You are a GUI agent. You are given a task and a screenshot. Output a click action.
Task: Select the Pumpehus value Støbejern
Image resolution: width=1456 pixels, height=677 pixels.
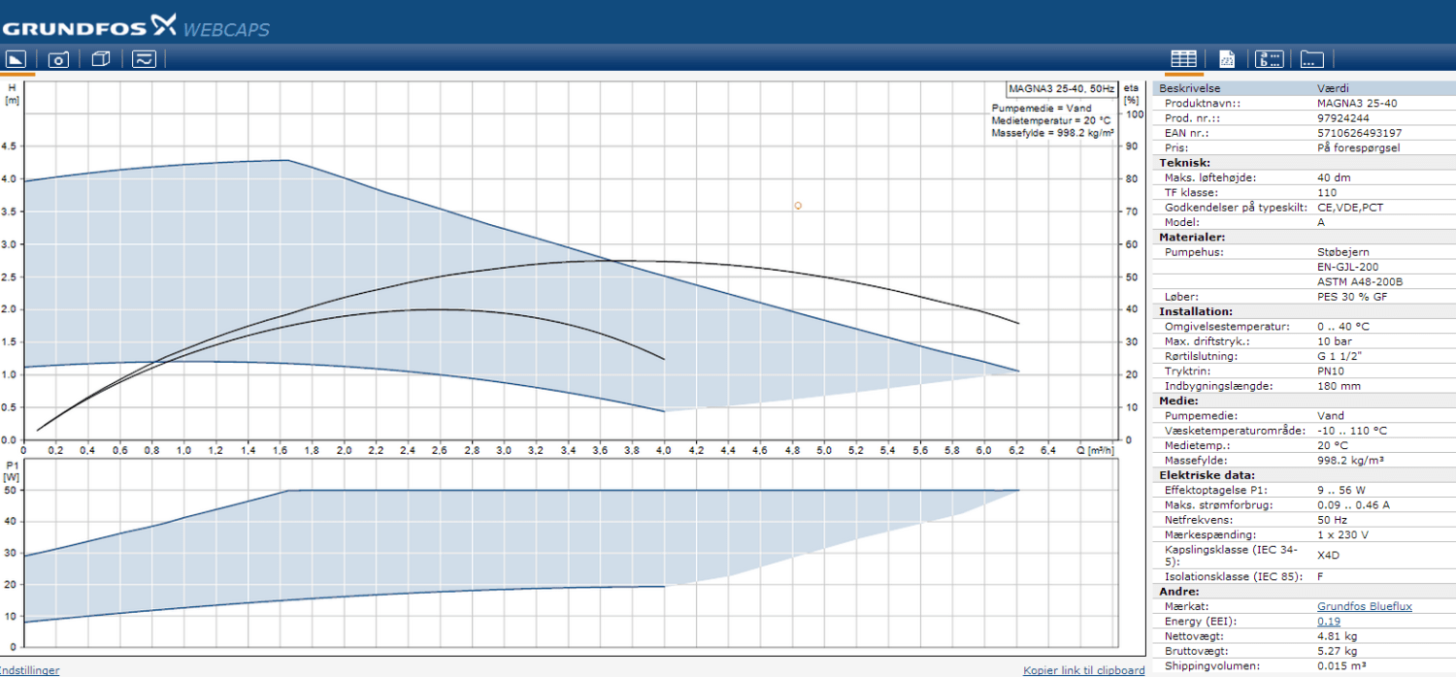click(1343, 252)
